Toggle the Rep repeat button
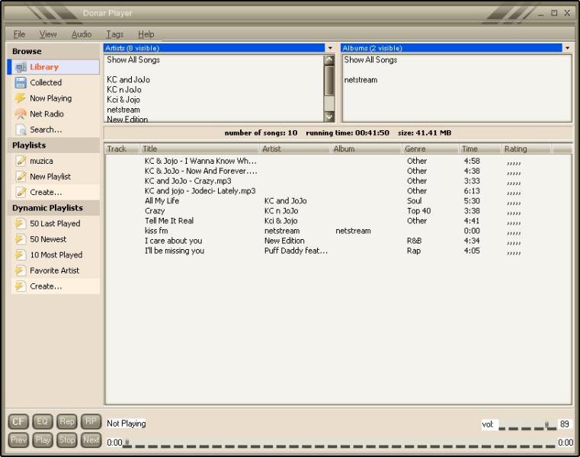The image size is (580, 457). [67, 421]
